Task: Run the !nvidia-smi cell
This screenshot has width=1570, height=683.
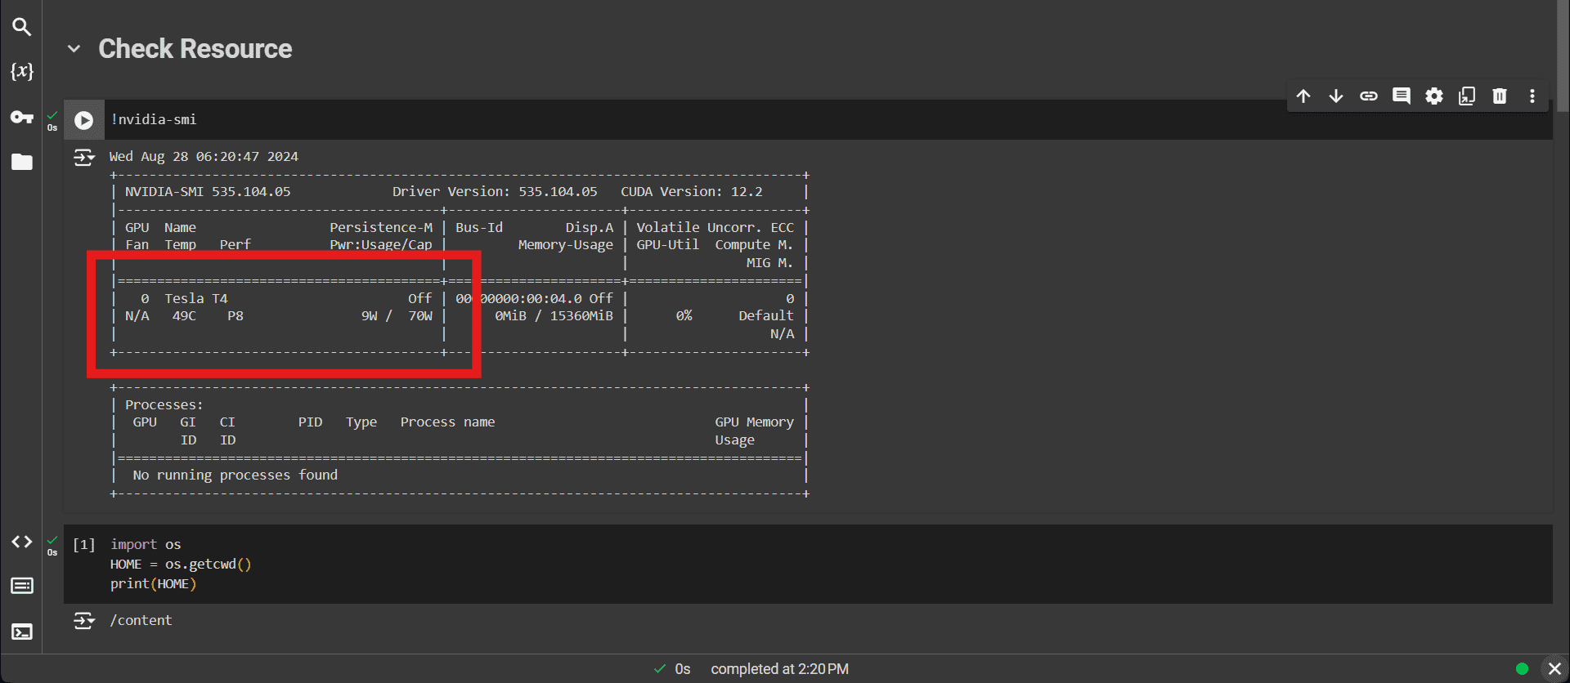Action: (83, 120)
